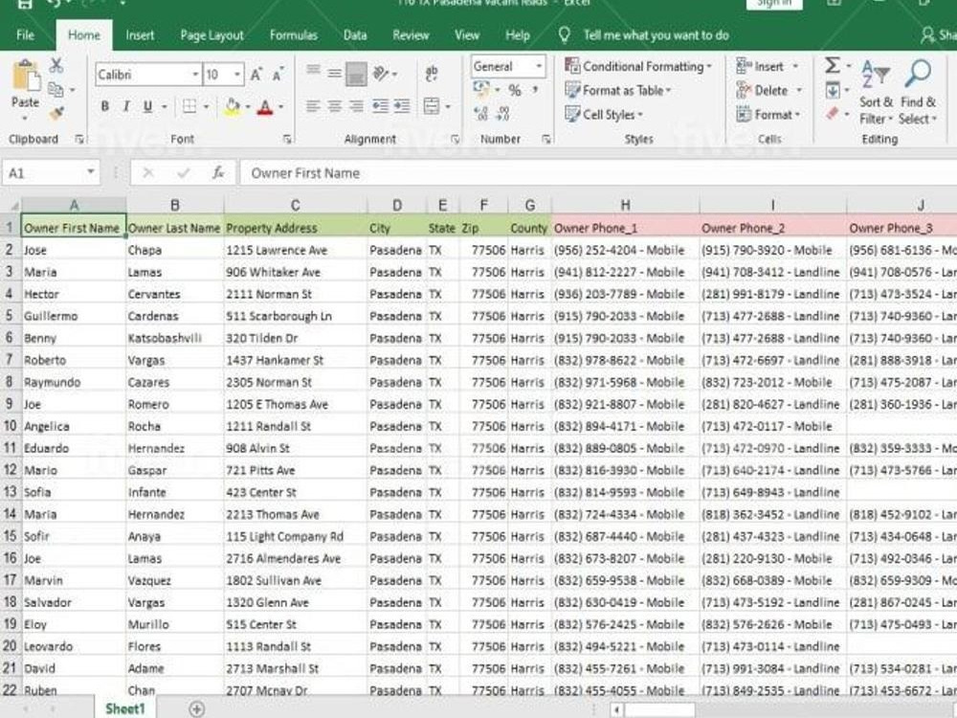Apply the red font color swatch
Viewport: 957px width, 718px height.
click(x=265, y=107)
